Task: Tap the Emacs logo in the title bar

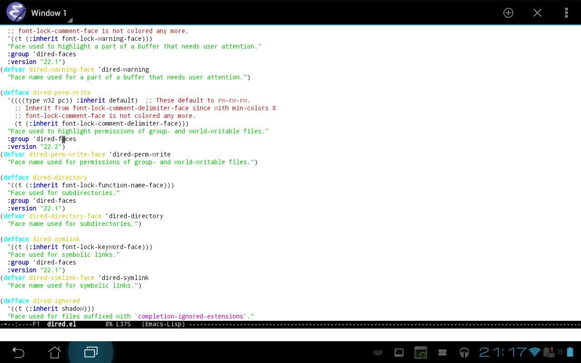Action: (16, 12)
